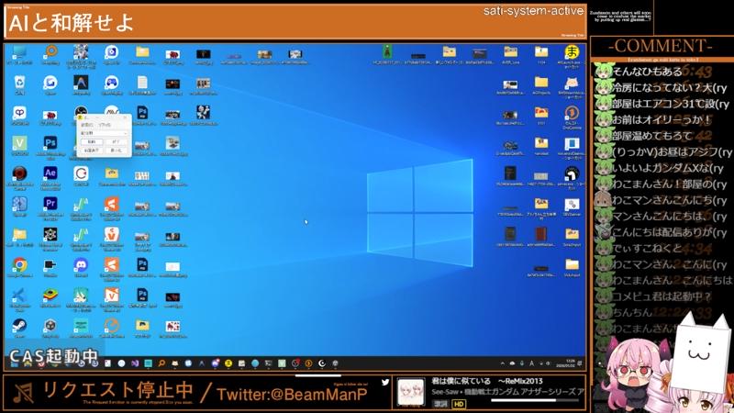Click the Hatsune Miku character desktop icon
Screen dimensions: 734x413
pyautogui.click(x=81, y=296)
